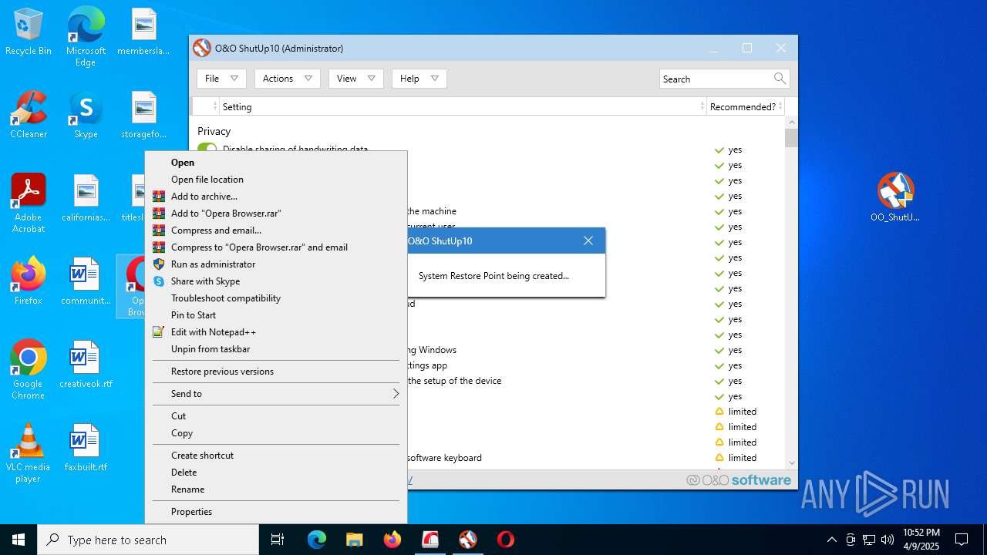Open Skype desktop shortcut

point(86,116)
